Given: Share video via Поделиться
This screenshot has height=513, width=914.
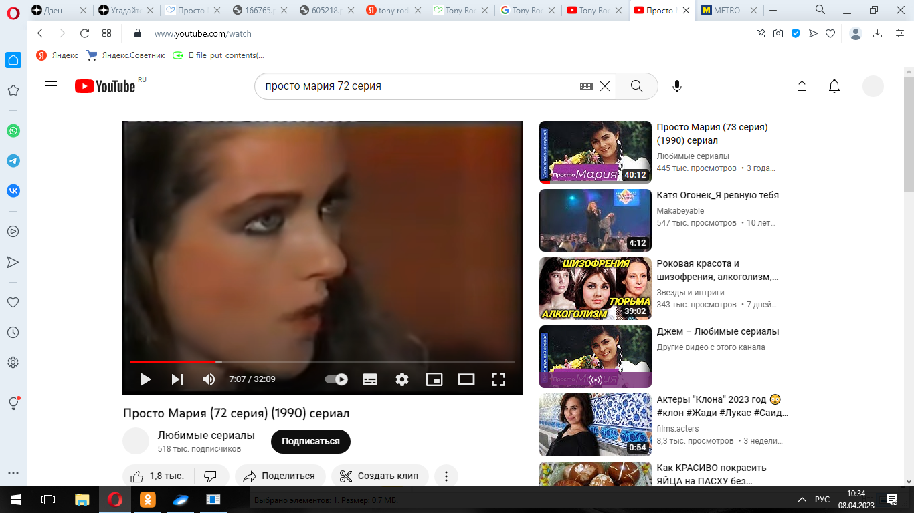Looking at the screenshot, I should click(x=280, y=476).
